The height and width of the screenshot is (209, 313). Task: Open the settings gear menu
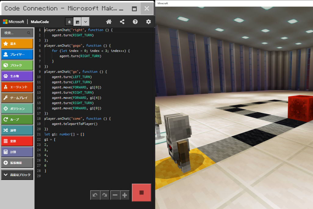(x=149, y=22)
